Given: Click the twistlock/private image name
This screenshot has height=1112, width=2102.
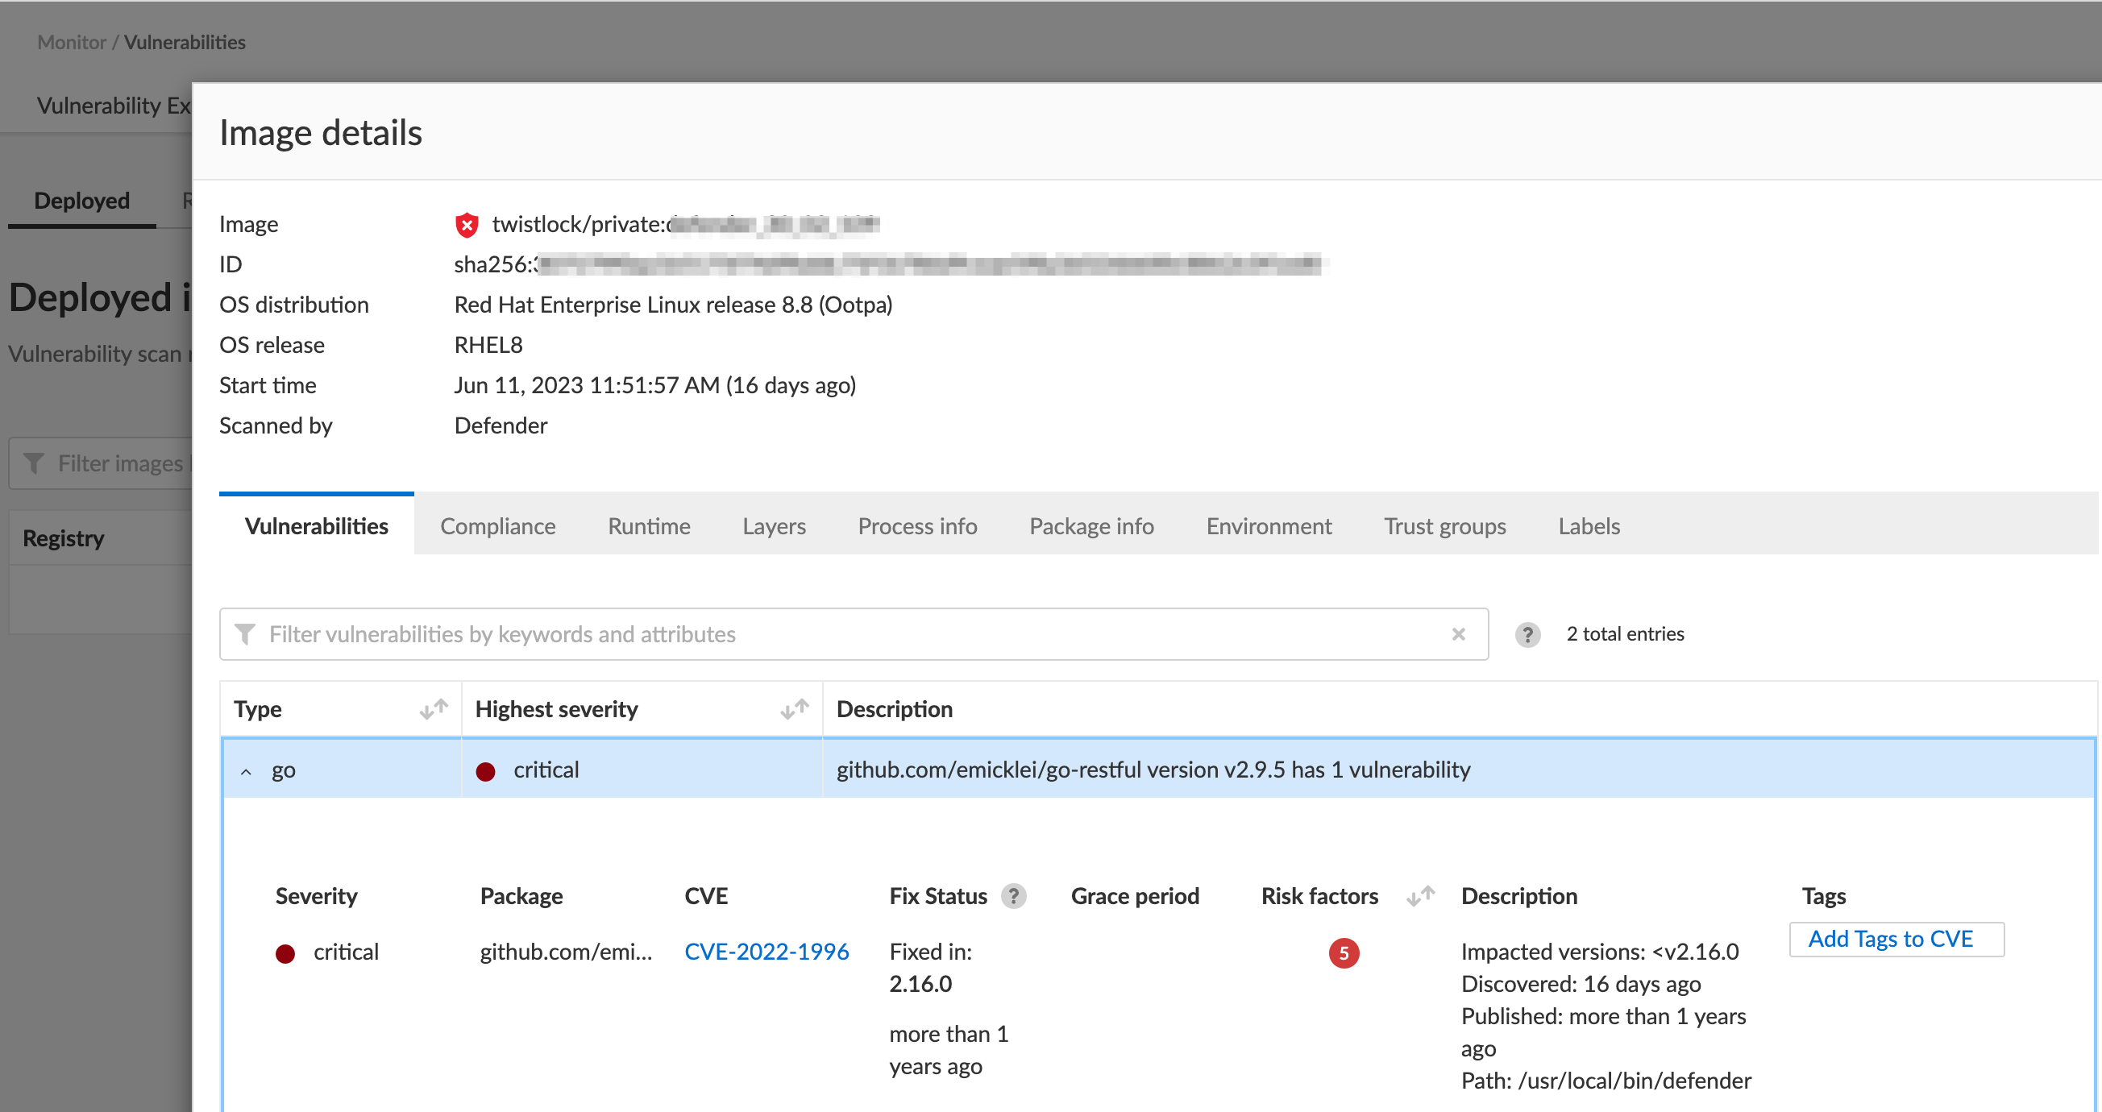Looking at the screenshot, I should (685, 223).
